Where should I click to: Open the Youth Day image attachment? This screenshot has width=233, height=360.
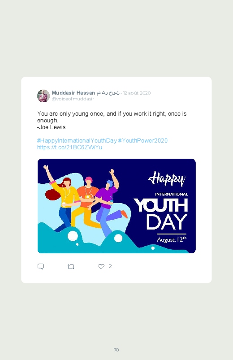[116, 206]
